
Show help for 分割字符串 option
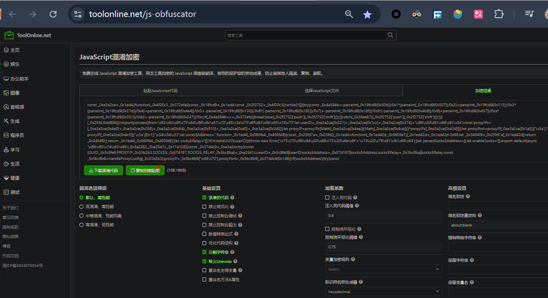232,252
